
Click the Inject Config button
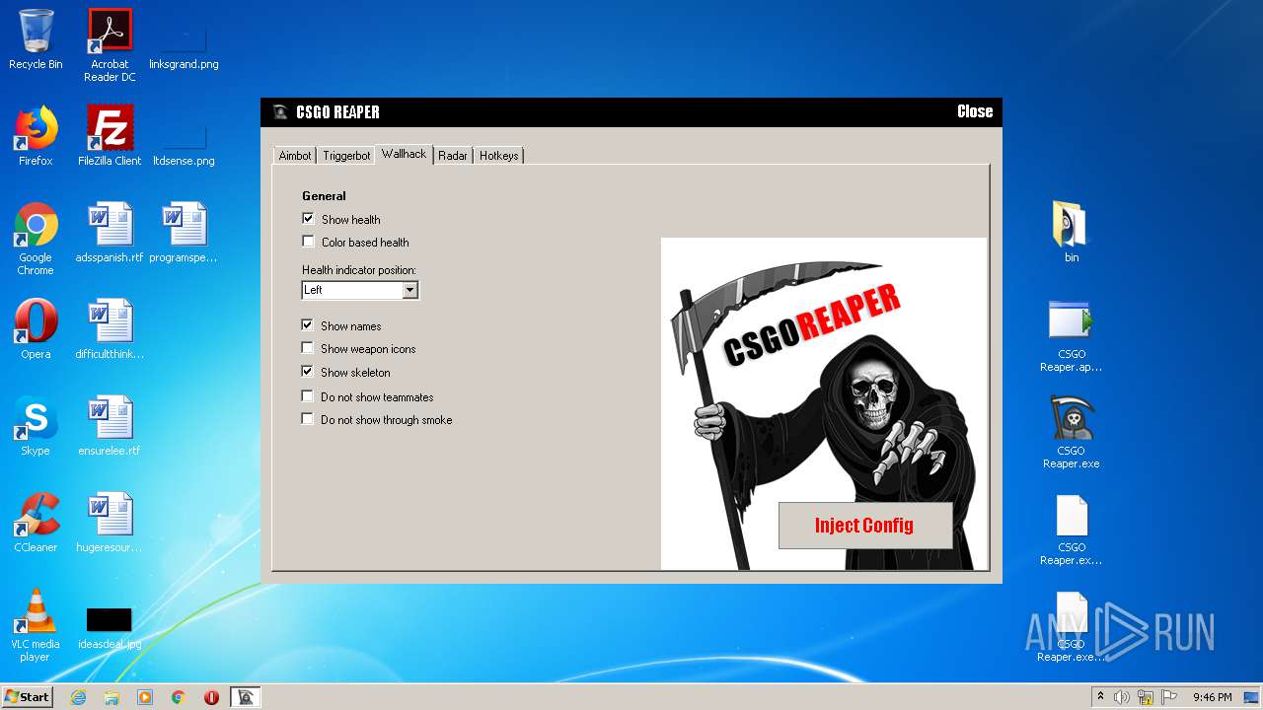[865, 525]
